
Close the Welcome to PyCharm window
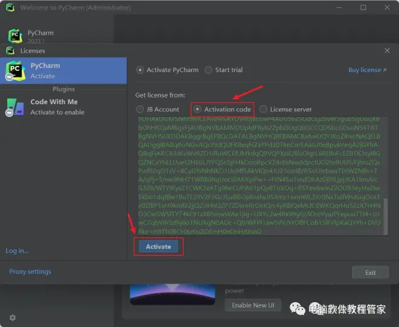click(387, 7)
